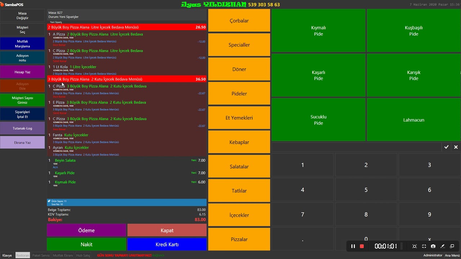This screenshot has height=259, width=461.
Task: Click the shrink/compress icon in recorder bar
Action: point(424,246)
